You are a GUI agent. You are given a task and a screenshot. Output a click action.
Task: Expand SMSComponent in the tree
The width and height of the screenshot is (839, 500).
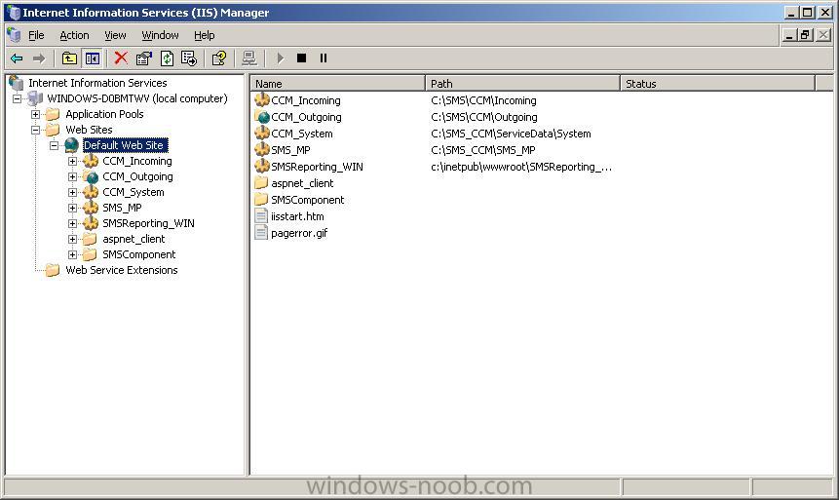click(72, 254)
